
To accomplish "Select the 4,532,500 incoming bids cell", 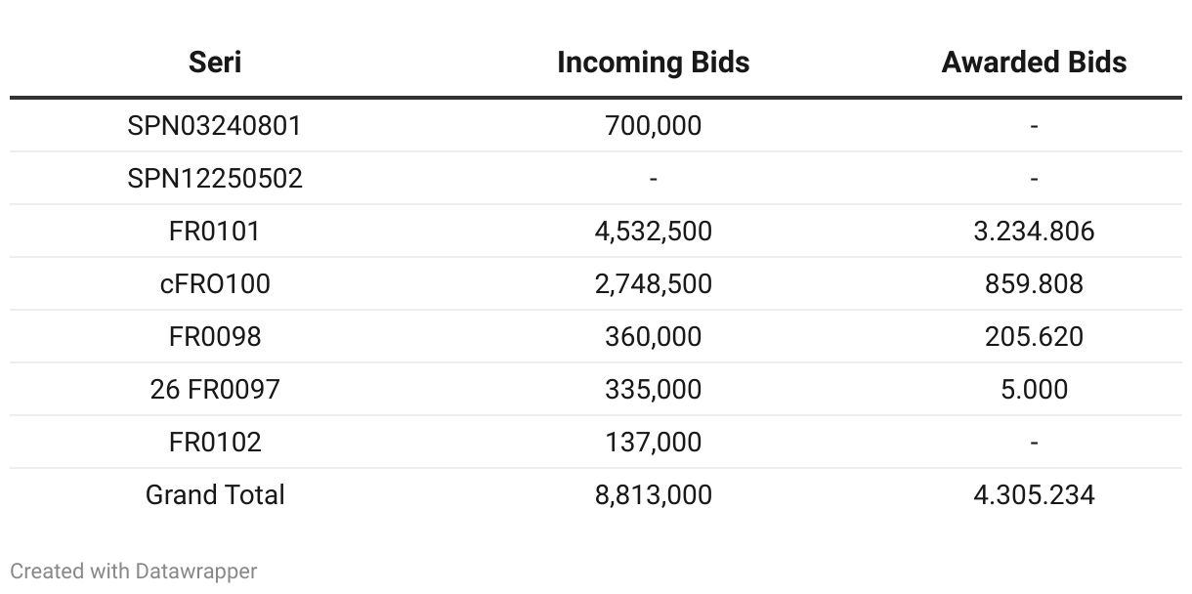I will [x=653, y=232].
